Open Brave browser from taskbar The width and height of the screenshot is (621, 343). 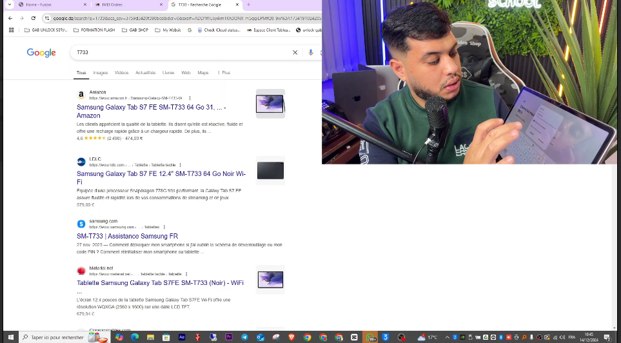click(x=291, y=337)
